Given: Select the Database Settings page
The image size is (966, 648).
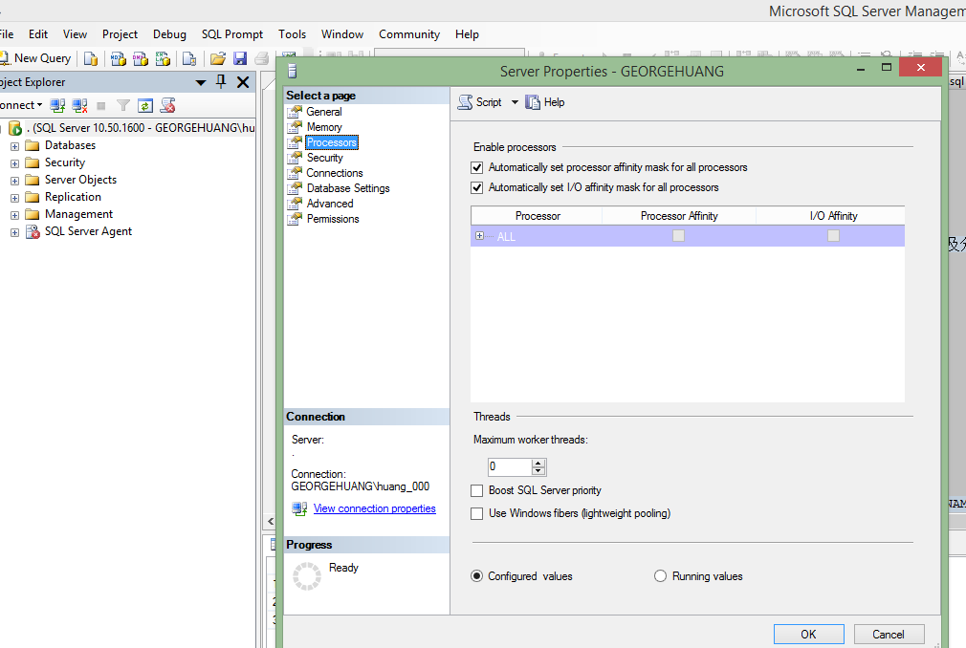Looking at the screenshot, I should [348, 188].
